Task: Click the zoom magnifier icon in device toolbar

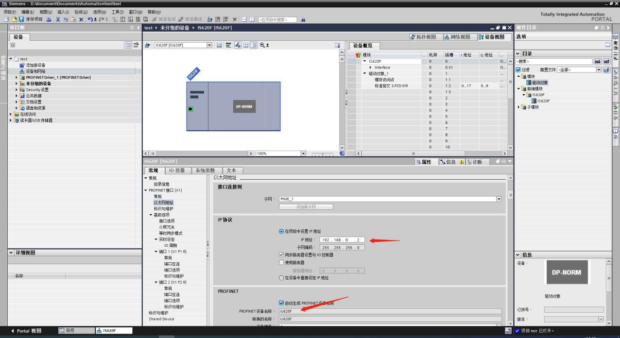Action: pyautogui.click(x=263, y=45)
